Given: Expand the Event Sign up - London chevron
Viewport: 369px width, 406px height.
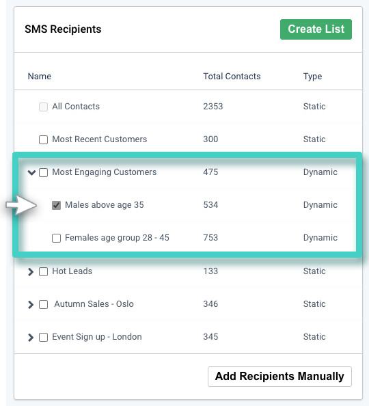Looking at the screenshot, I should (x=31, y=338).
